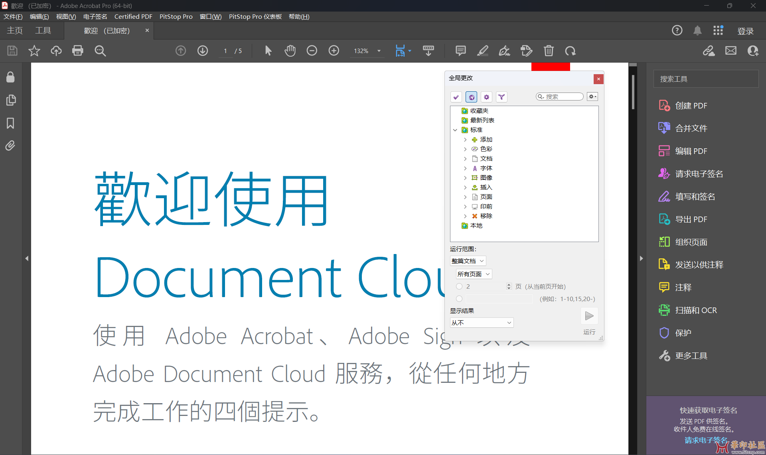Viewport: 766px width, 455px height.
Task: Open the 整篇文档 scope dropdown
Action: tap(468, 261)
